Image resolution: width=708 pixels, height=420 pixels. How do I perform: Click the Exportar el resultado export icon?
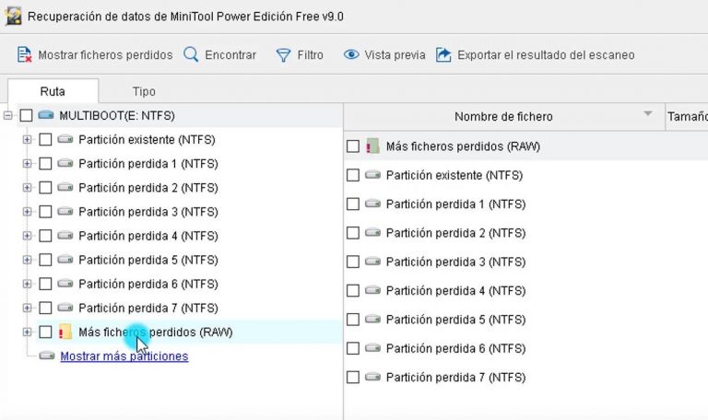(x=443, y=54)
